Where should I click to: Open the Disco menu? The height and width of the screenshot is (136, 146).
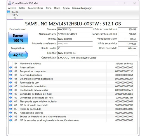(57, 8)
